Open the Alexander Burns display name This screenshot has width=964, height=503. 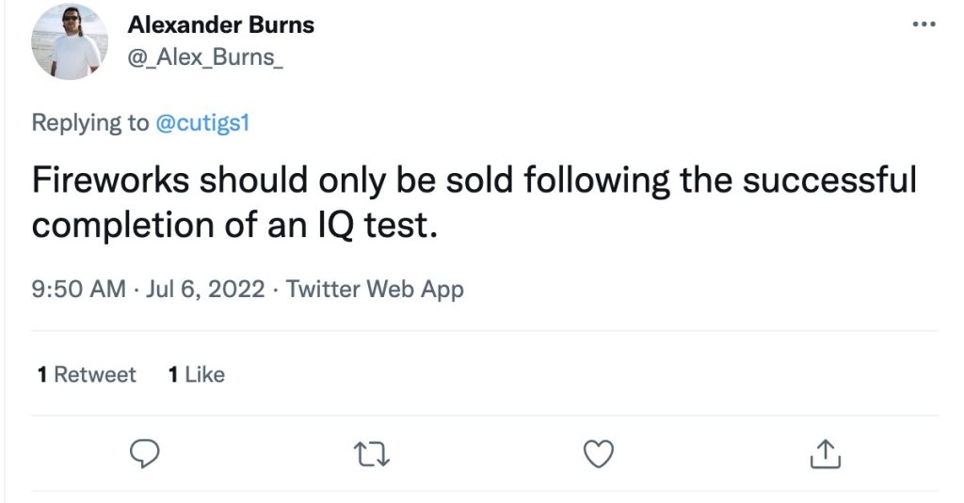coord(220,25)
